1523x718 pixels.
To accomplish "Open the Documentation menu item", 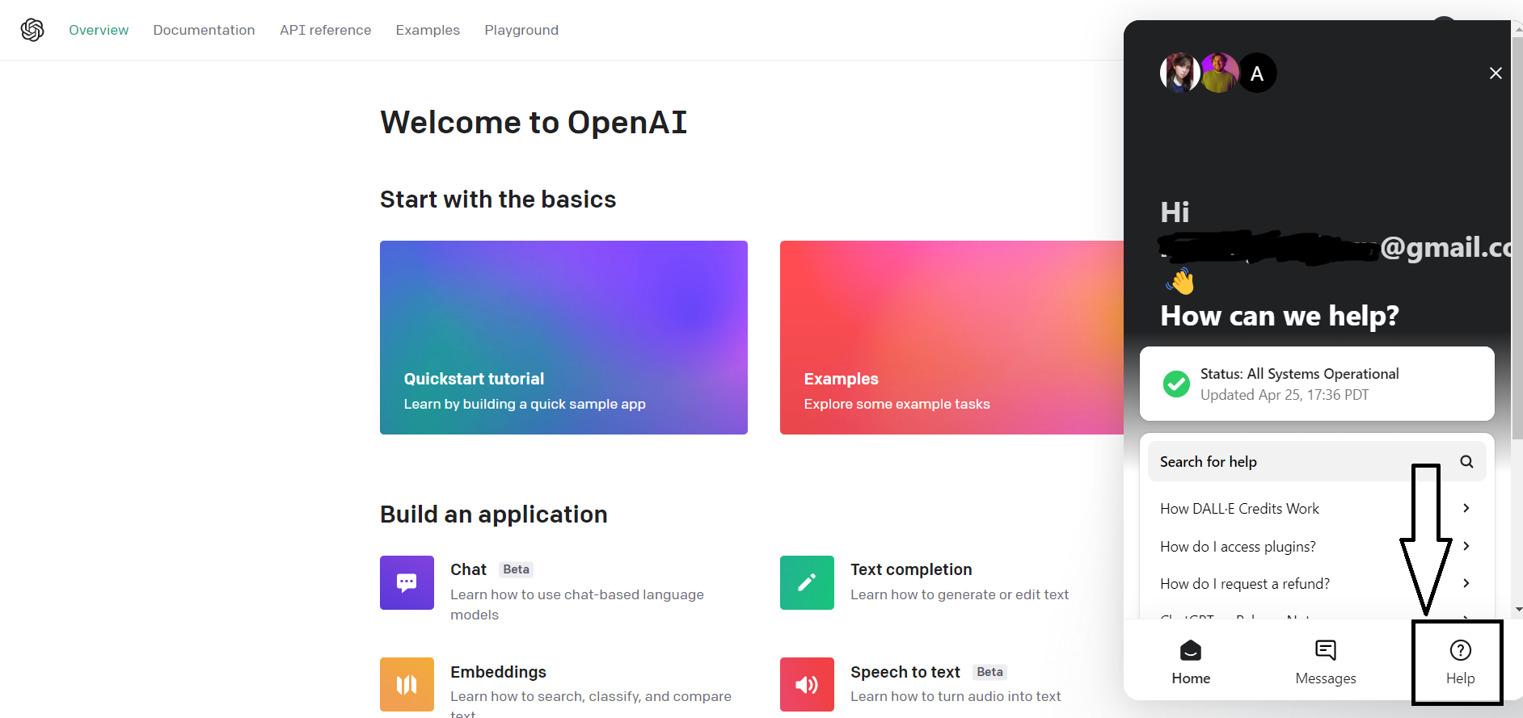I will tap(204, 30).
